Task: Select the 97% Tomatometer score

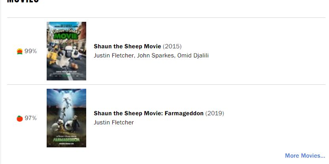Action: point(30,118)
